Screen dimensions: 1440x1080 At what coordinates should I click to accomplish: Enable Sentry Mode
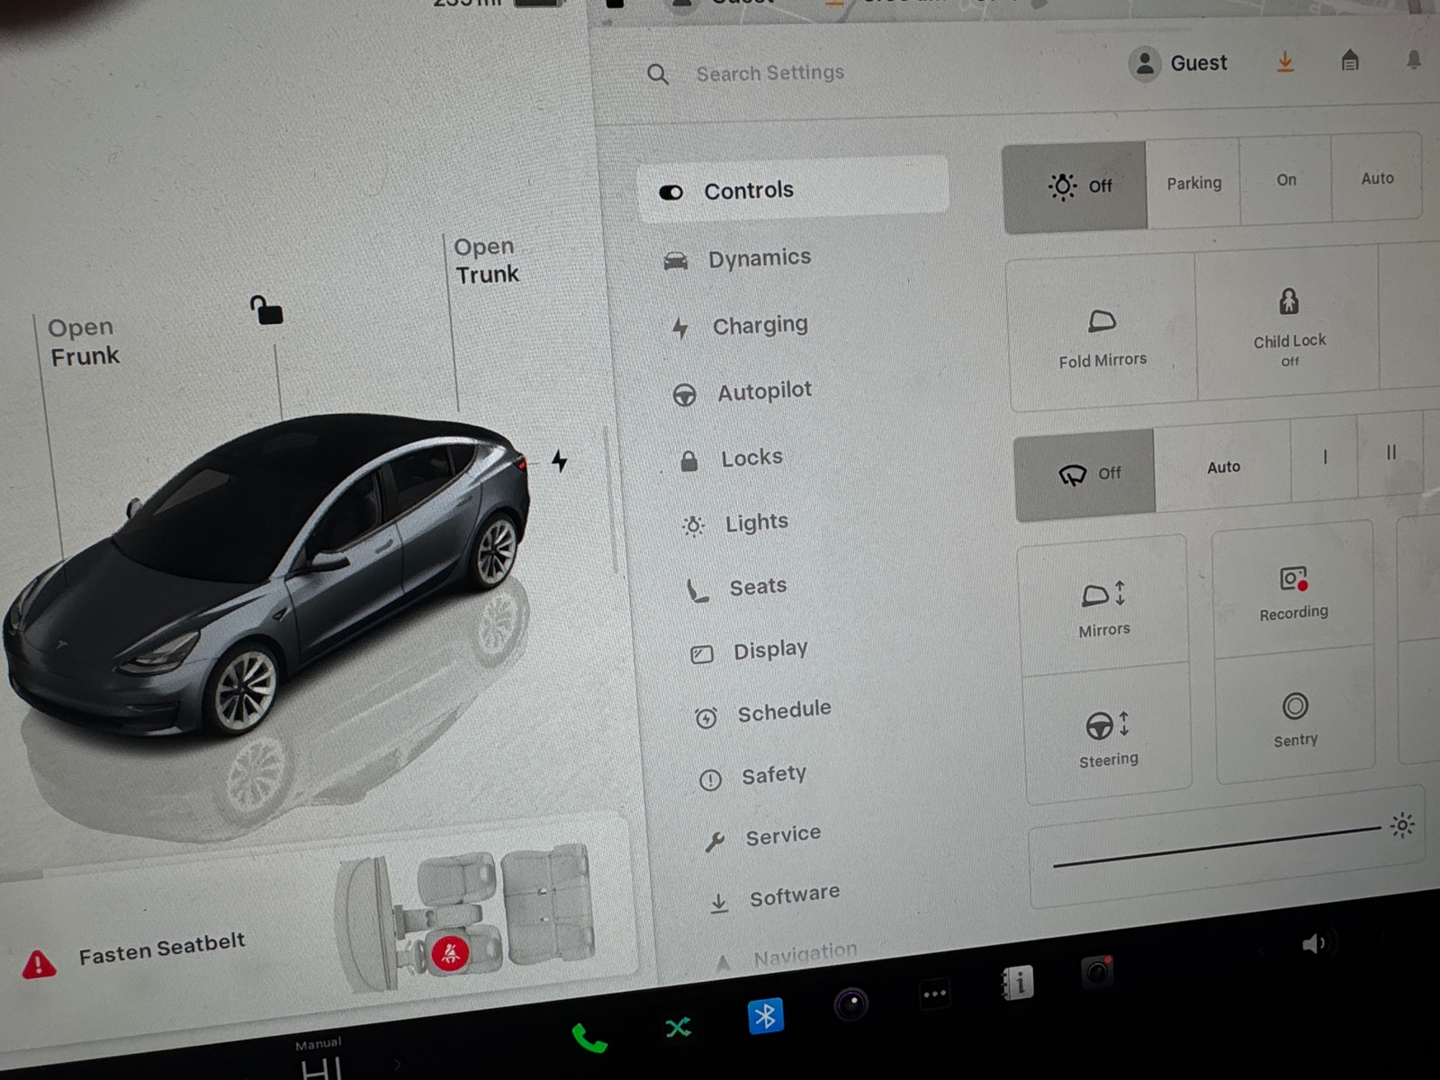point(1294,718)
